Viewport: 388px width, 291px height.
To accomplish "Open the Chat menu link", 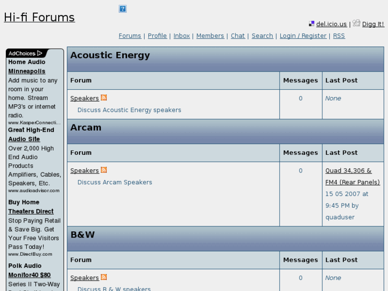I will point(238,36).
